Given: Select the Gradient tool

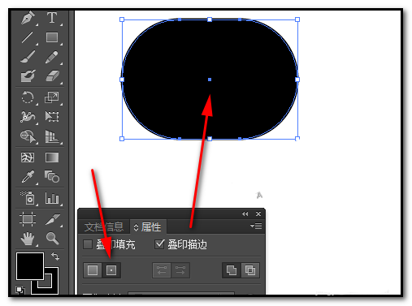Looking at the screenshot, I should pyautogui.click(x=52, y=157).
